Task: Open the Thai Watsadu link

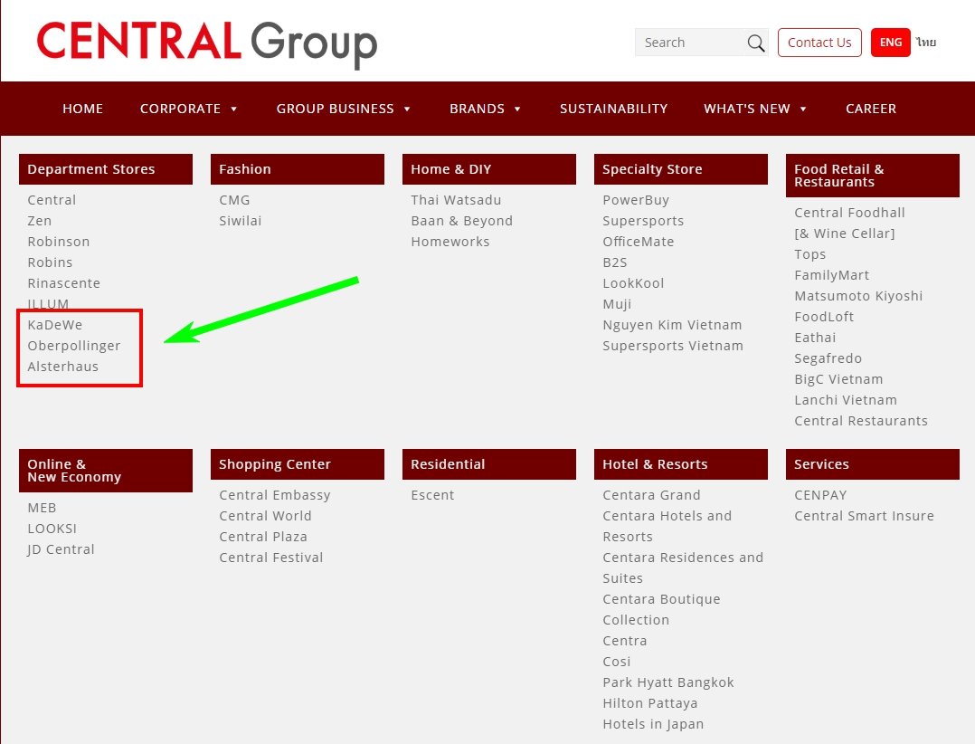Action: [x=456, y=200]
